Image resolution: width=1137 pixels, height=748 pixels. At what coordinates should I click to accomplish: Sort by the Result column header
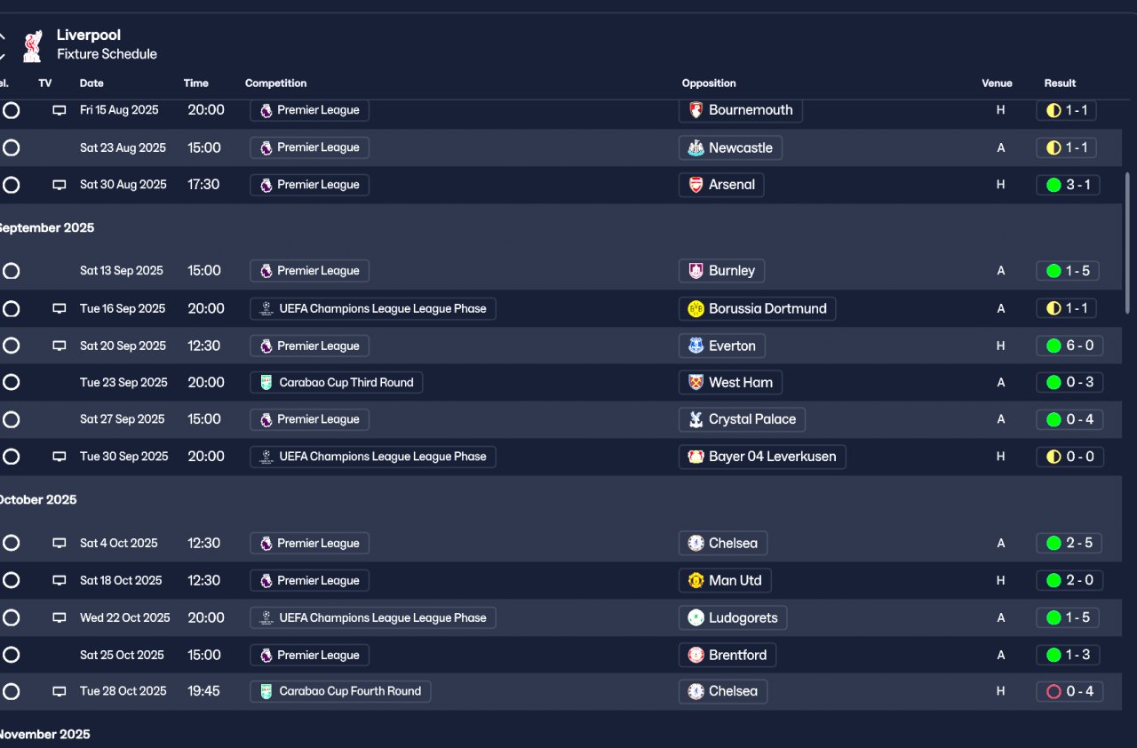pos(1060,84)
